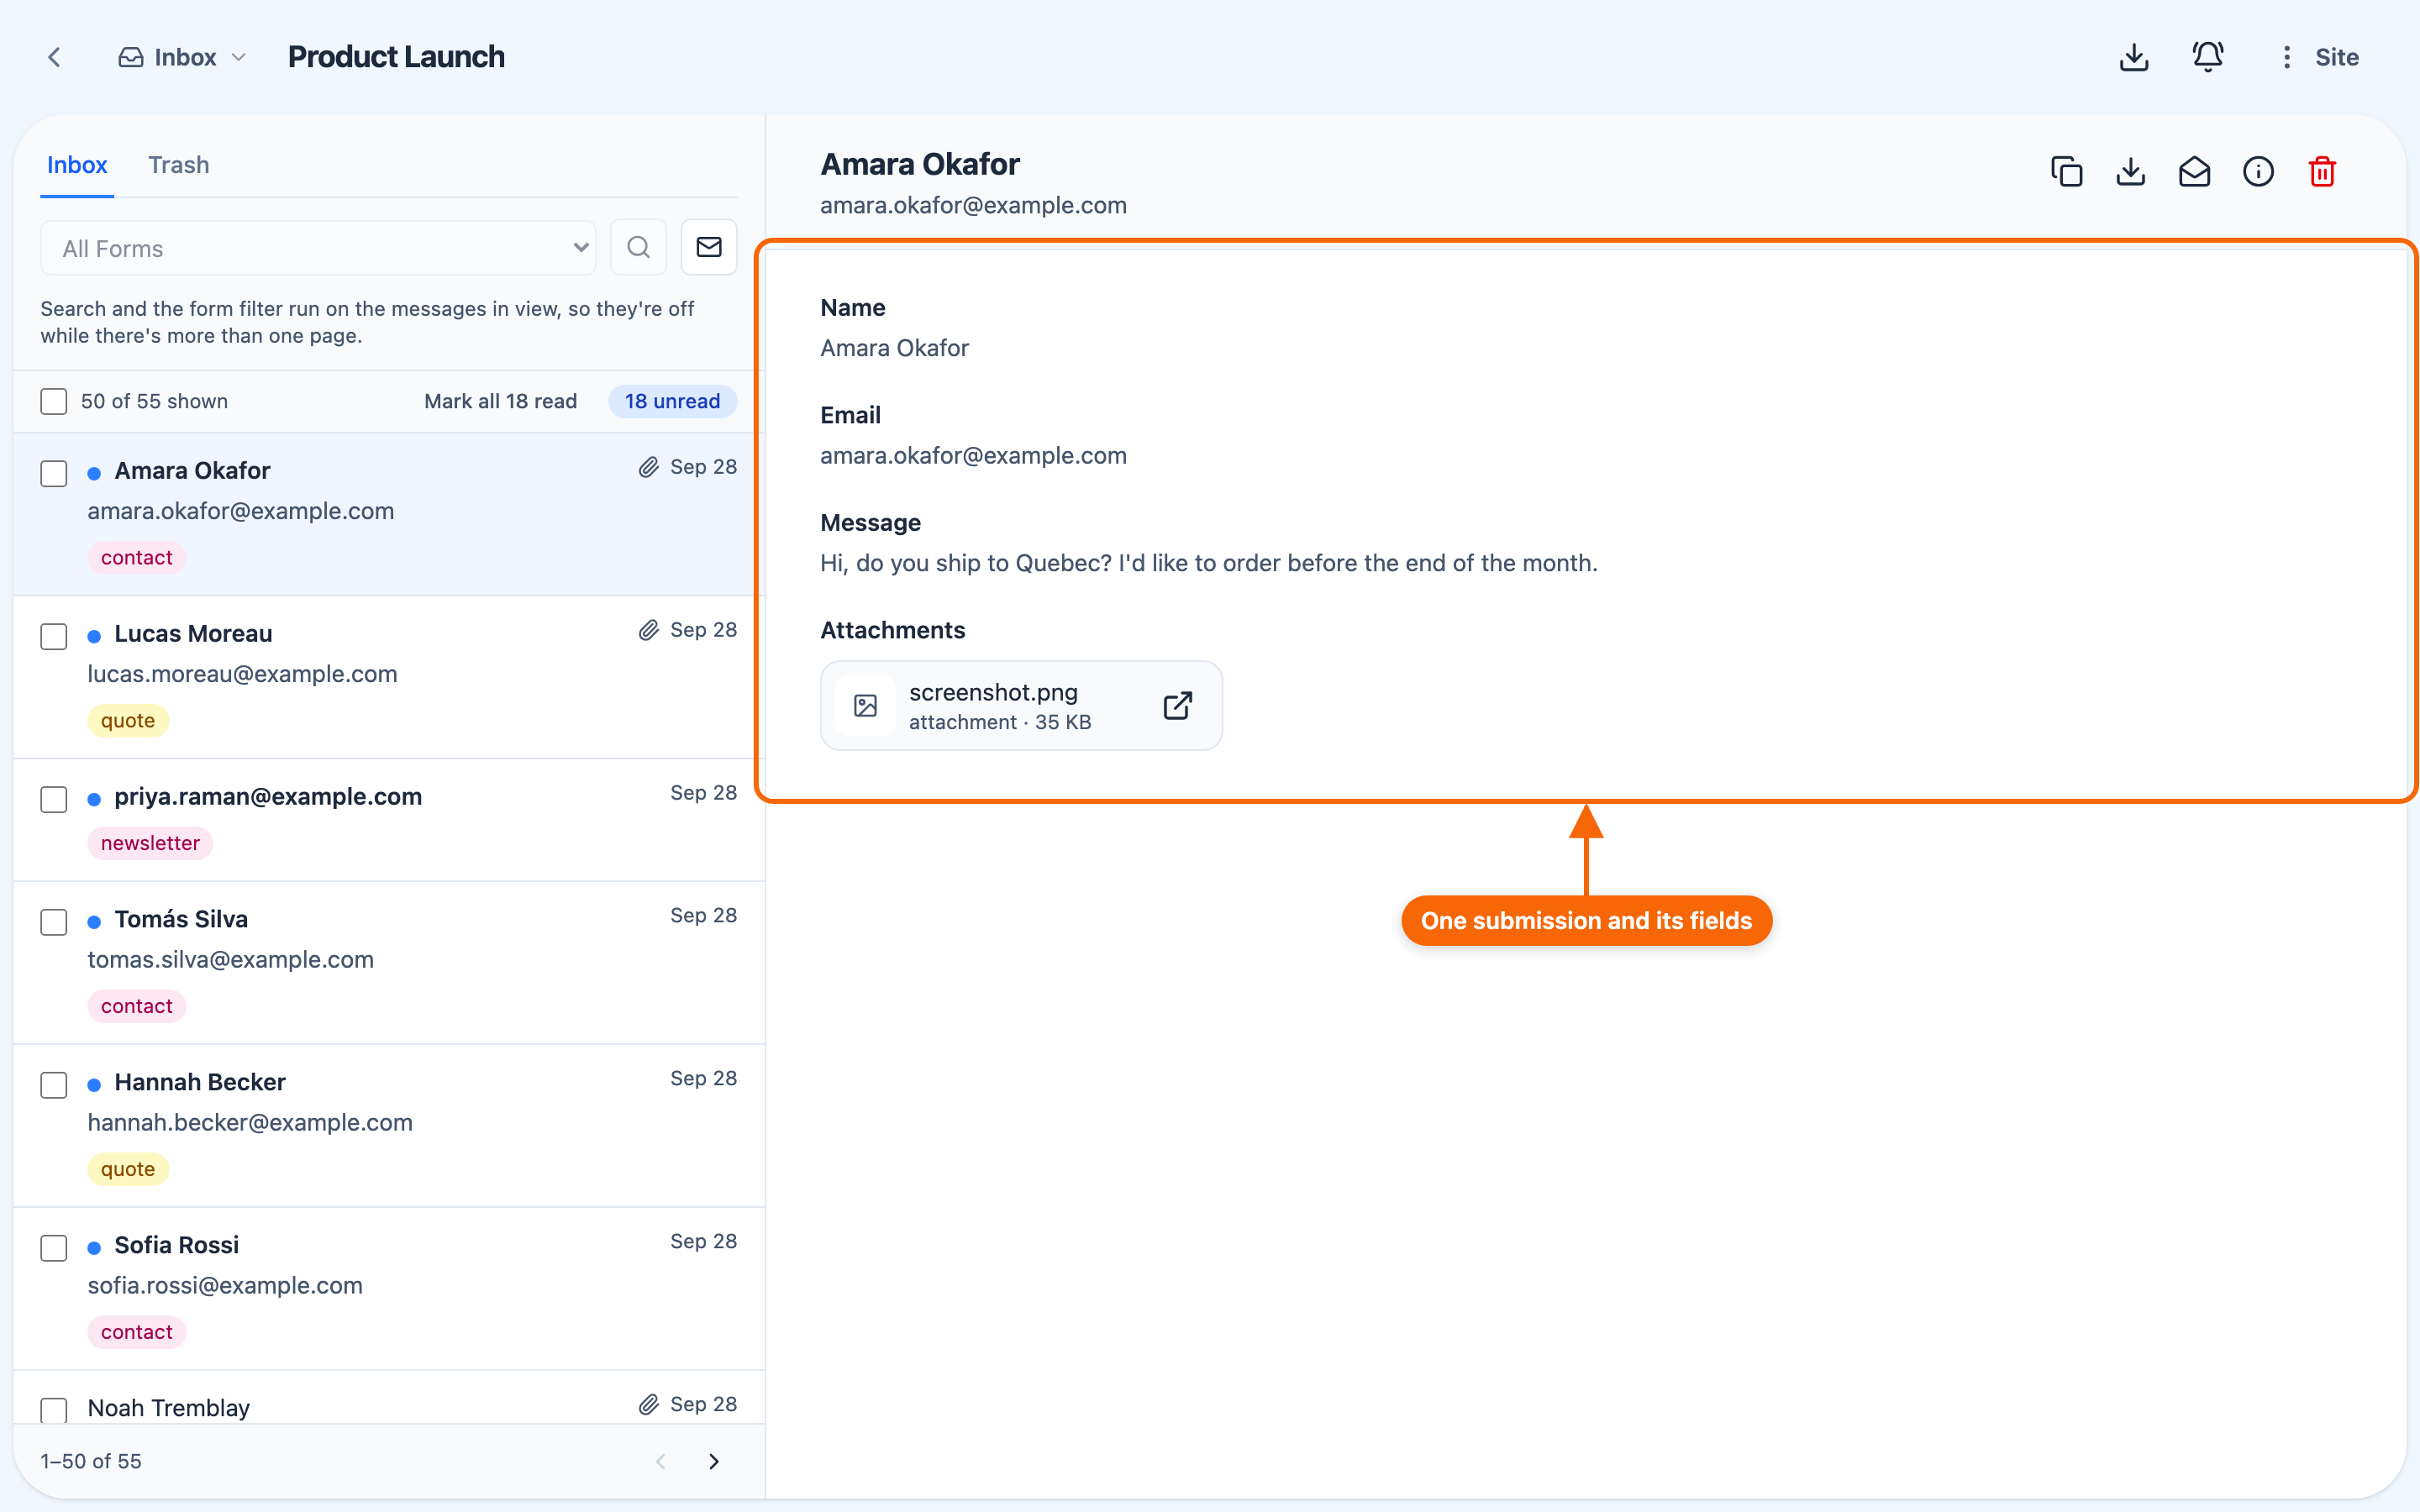Open Lucas Moreau's submission

click(x=389, y=677)
